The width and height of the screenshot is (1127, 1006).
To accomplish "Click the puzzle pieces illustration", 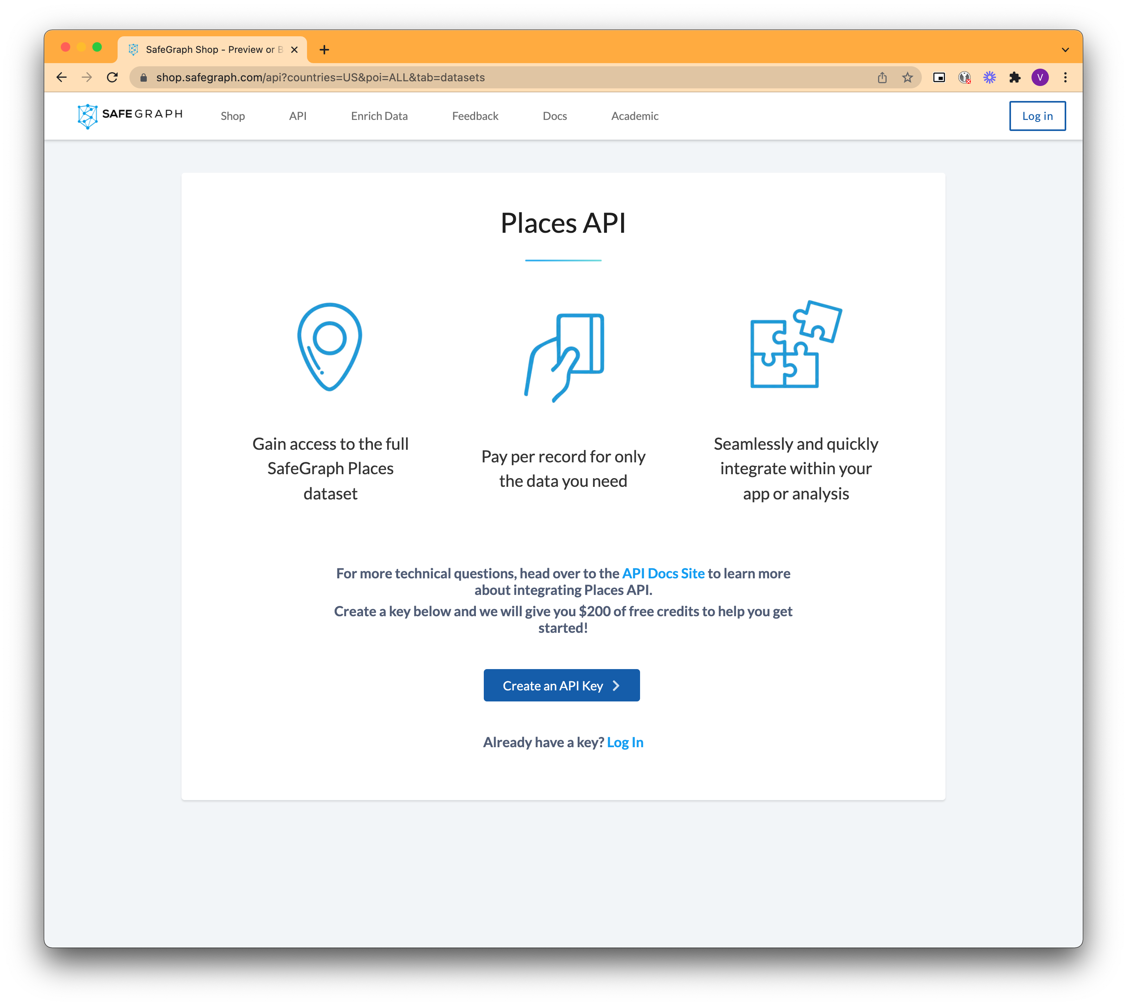I will click(x=796, y=344).
